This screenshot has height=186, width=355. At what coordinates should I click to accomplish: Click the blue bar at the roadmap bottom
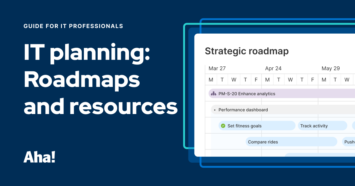(319, 155)
